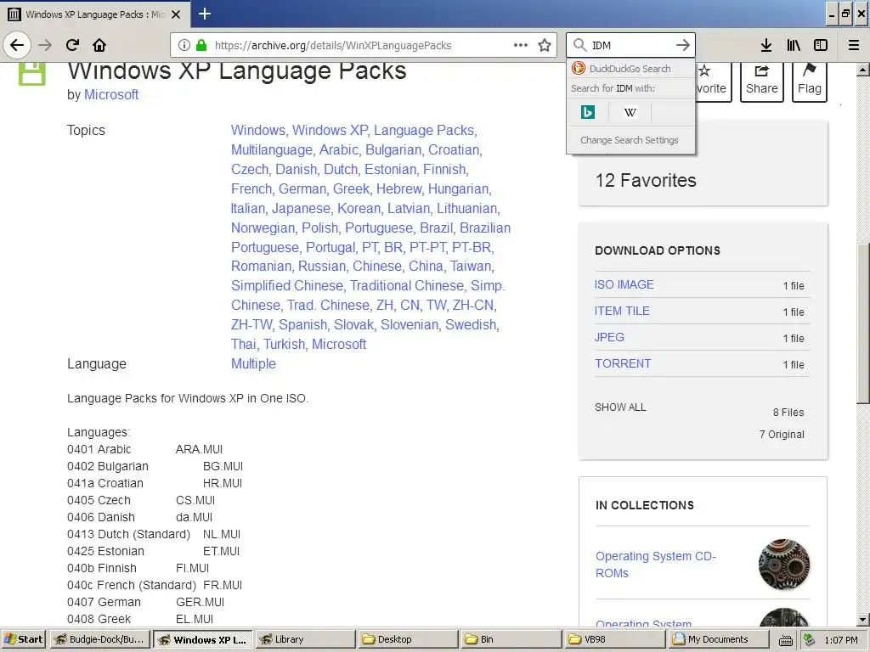This screenshot has width=870, height=652.
Task: Open the Firefox hamburger menu
Action: click(854, 45)
